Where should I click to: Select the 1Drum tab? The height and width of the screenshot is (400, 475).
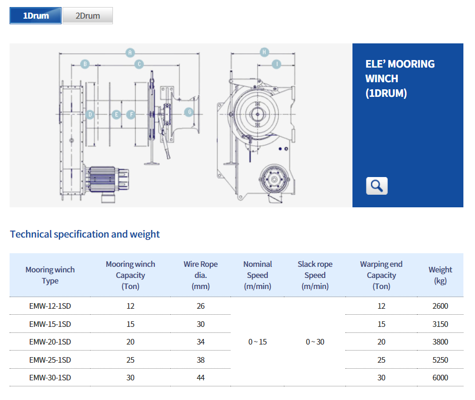click(x=35, y=16)
